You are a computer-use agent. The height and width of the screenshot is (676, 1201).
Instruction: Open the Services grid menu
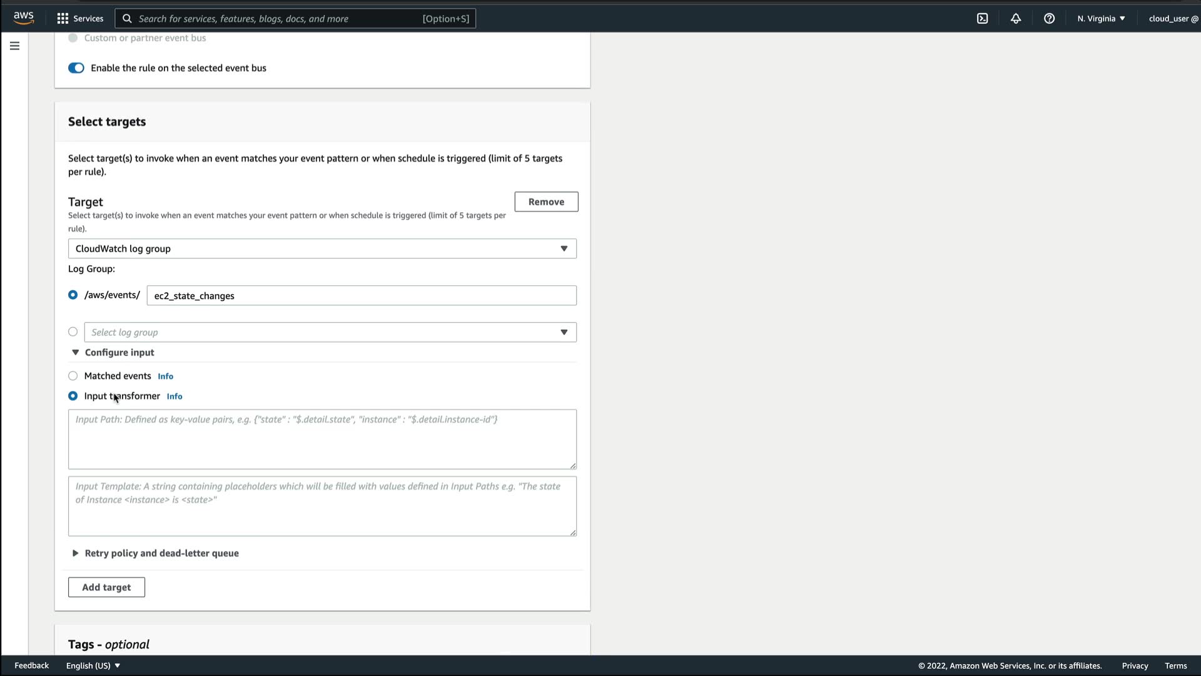click(80, 19)
